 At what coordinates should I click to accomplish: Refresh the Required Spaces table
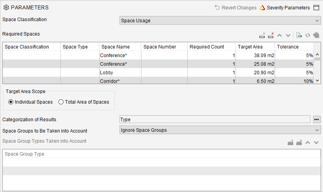pos(308,35)
